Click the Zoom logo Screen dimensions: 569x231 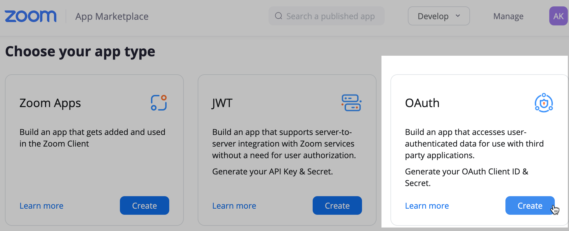pos(30,16)
